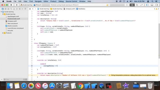
Task: Click the editor vertical scrollbar
Action: point(159,41)
